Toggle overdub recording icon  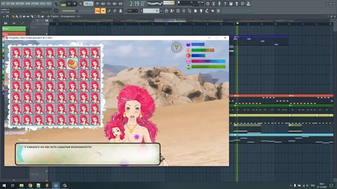click(x=115, y=4)
